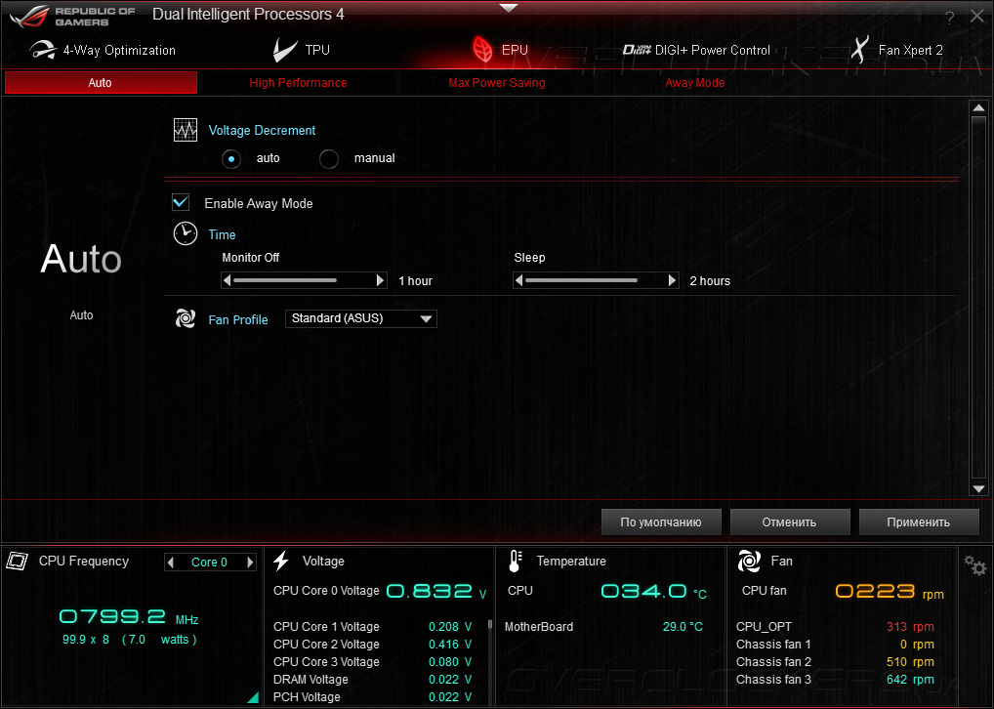Select auto voltage decrement radio
Image resolution: width=994 pixels, height=709 pixels.
click(230, 158)
